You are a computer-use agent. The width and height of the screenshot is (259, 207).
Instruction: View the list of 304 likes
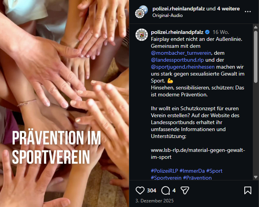point(151,190)
